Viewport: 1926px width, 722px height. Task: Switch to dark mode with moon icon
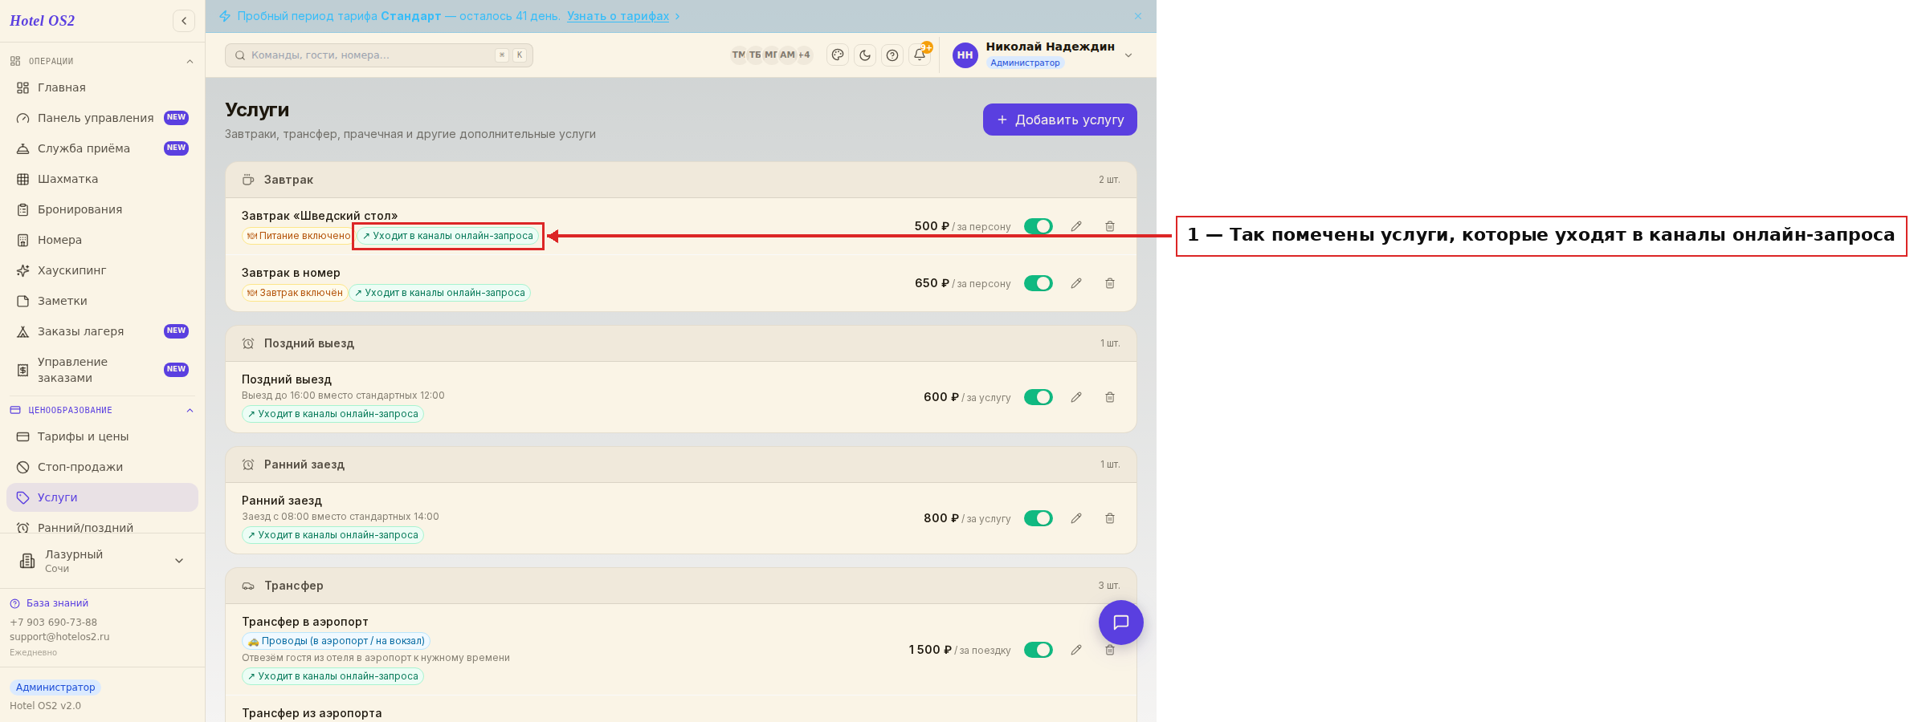point(865,55)
